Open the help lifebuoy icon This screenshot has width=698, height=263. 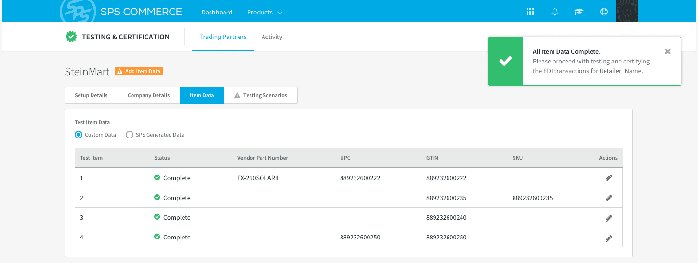click(604, 12)
